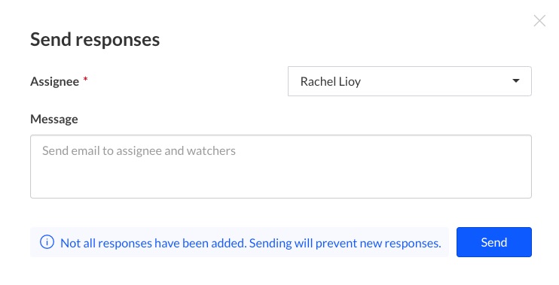Dismiss dialog using the X icon

tap(539, 21)
